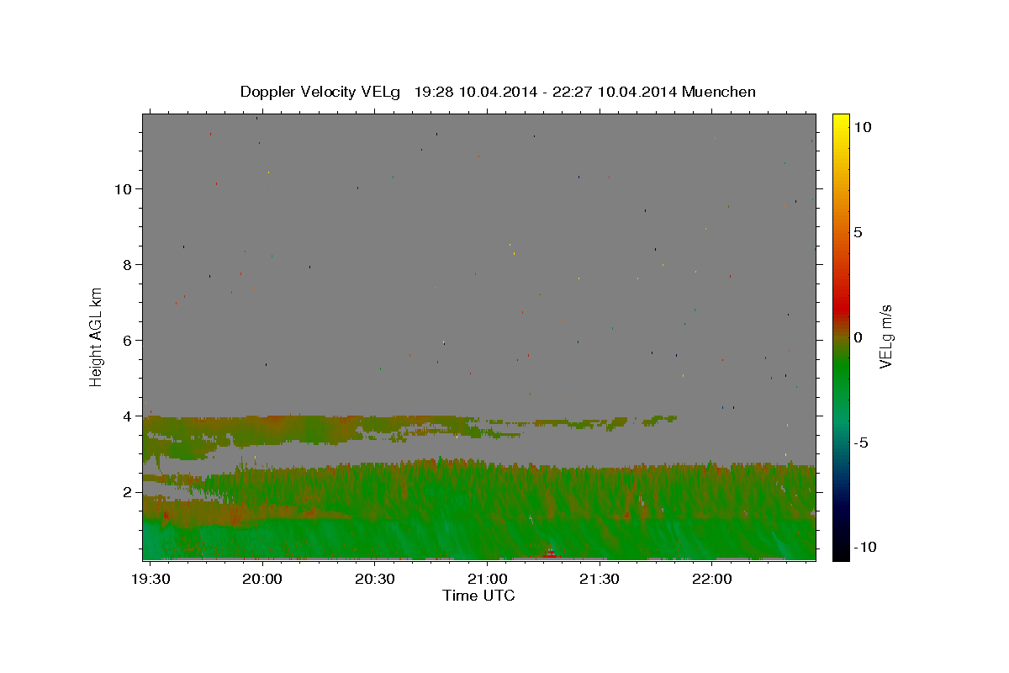1009x673 pixels.
Task: Click the Height AGL km axis title
Action: pos(96,337)
